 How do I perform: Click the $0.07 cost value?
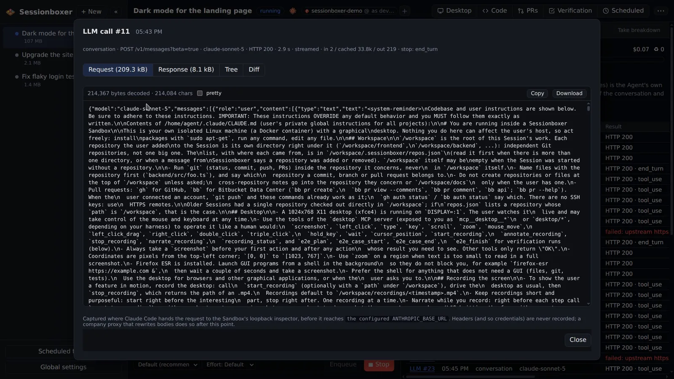[x=641, y=49]
